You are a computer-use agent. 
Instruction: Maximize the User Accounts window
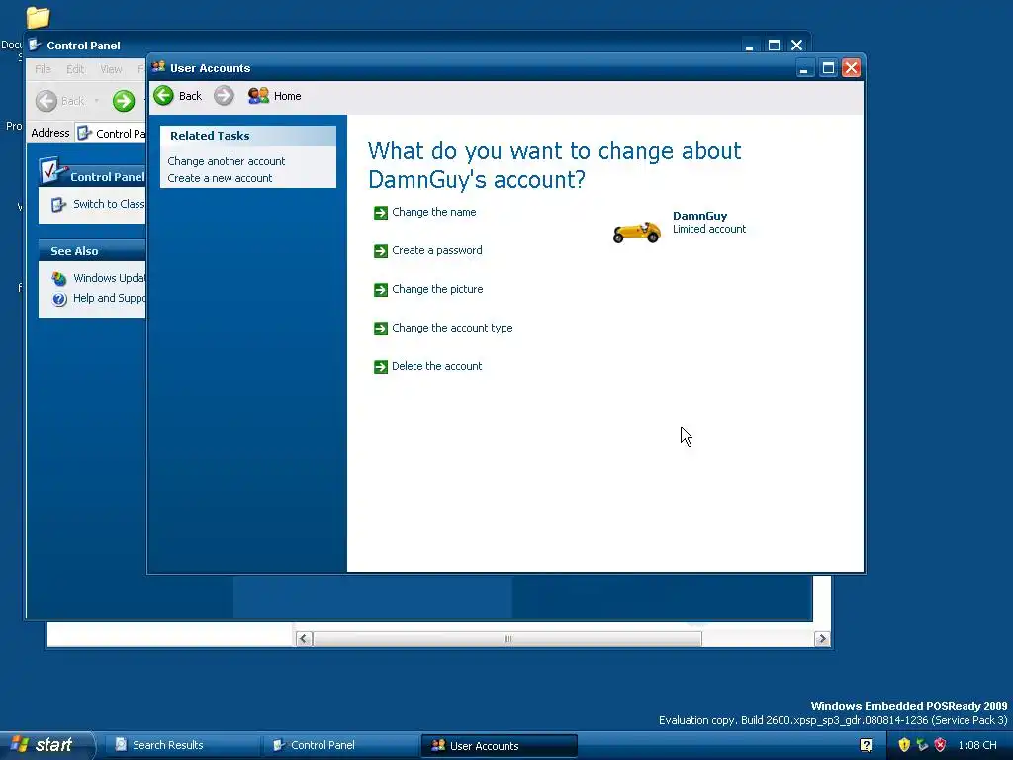[828, 68]
